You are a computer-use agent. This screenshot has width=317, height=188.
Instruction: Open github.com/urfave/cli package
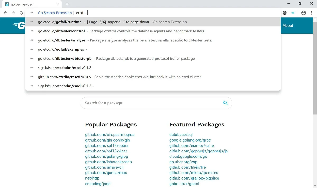[104, 167]
